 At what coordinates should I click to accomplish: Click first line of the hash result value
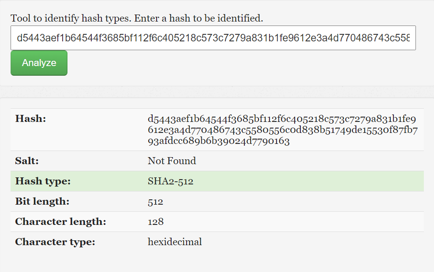click(x=281, y=119)
